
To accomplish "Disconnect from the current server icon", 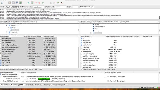I will coord(39,3).
